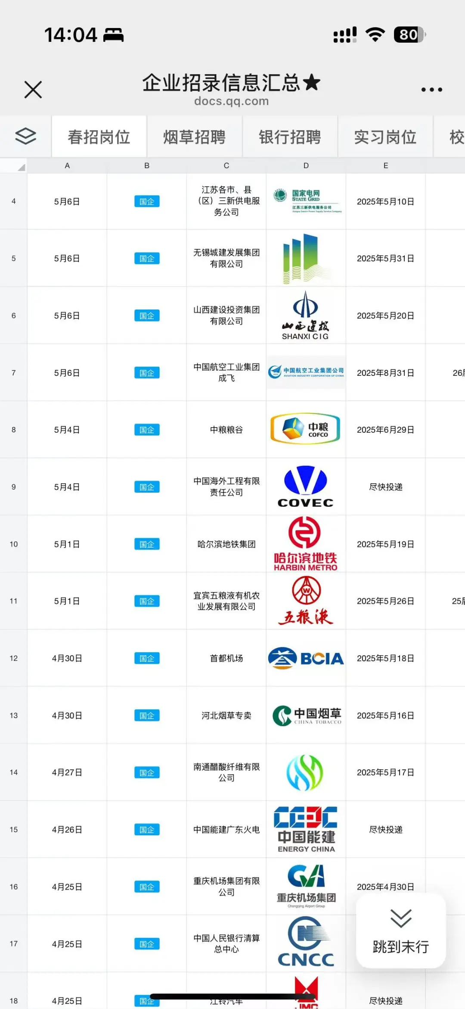
Task: Tap the 五粮液 logo
Action: coord(306,601)
